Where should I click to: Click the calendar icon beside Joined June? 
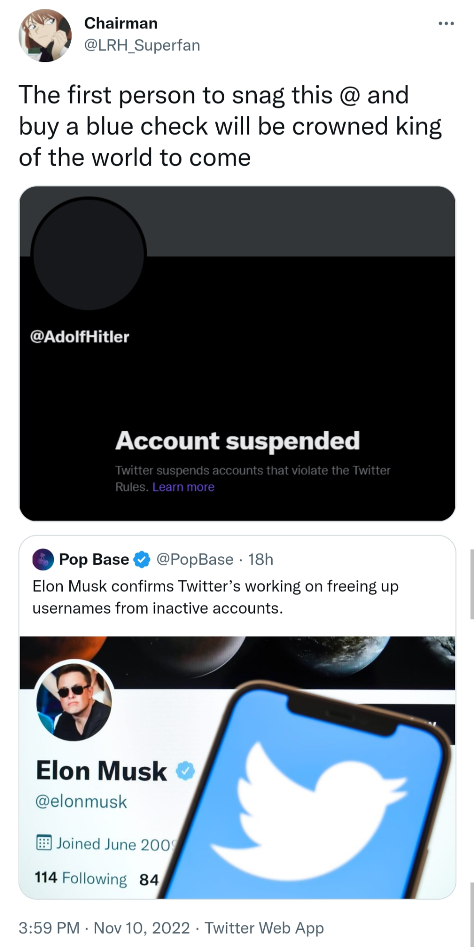tap(44, 843)
